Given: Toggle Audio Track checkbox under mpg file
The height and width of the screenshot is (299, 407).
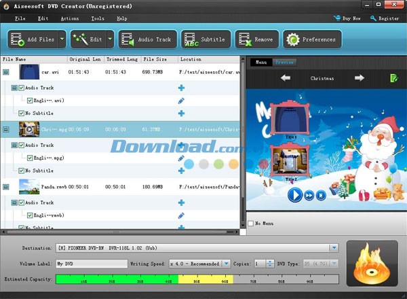Looking at the screenshot, I should click(x=21, y=145).
